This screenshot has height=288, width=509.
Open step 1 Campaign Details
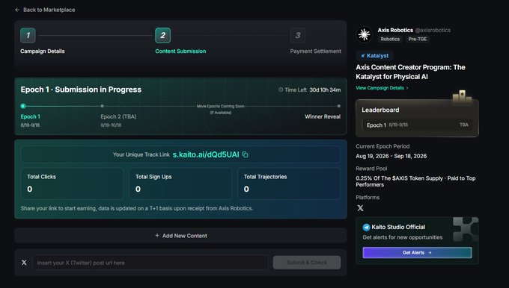point(28,35)
